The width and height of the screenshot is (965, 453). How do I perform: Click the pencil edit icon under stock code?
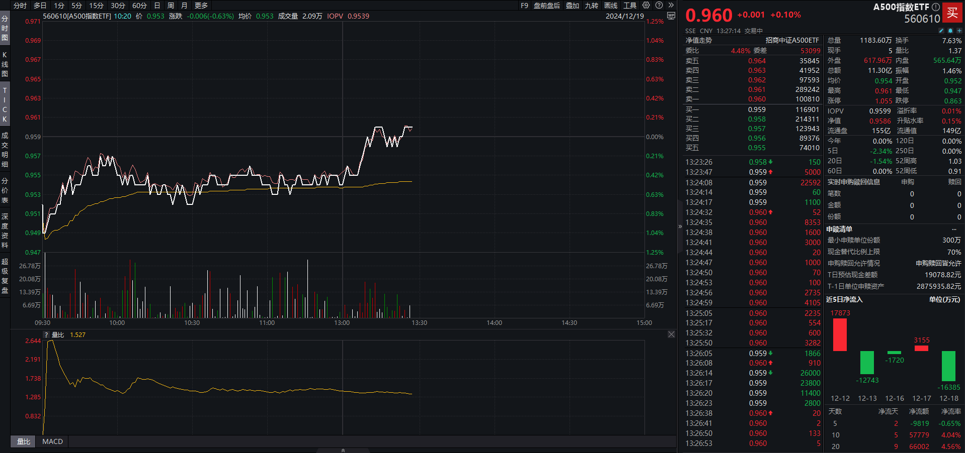[x=941, y=31]
